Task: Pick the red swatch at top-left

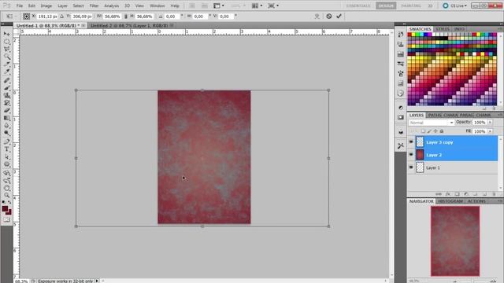Action: tap(409, 35)
